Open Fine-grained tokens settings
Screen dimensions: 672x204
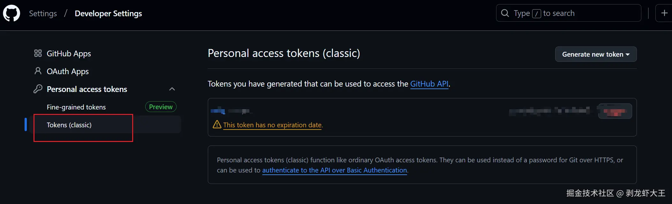pos(76,107)
